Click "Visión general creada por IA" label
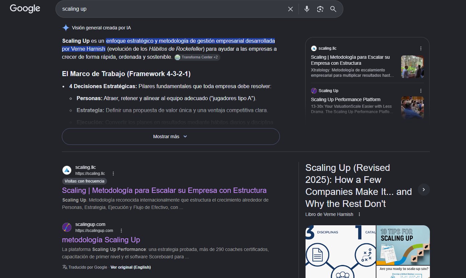Screen dimensions: 466x278 pos(101,28)
